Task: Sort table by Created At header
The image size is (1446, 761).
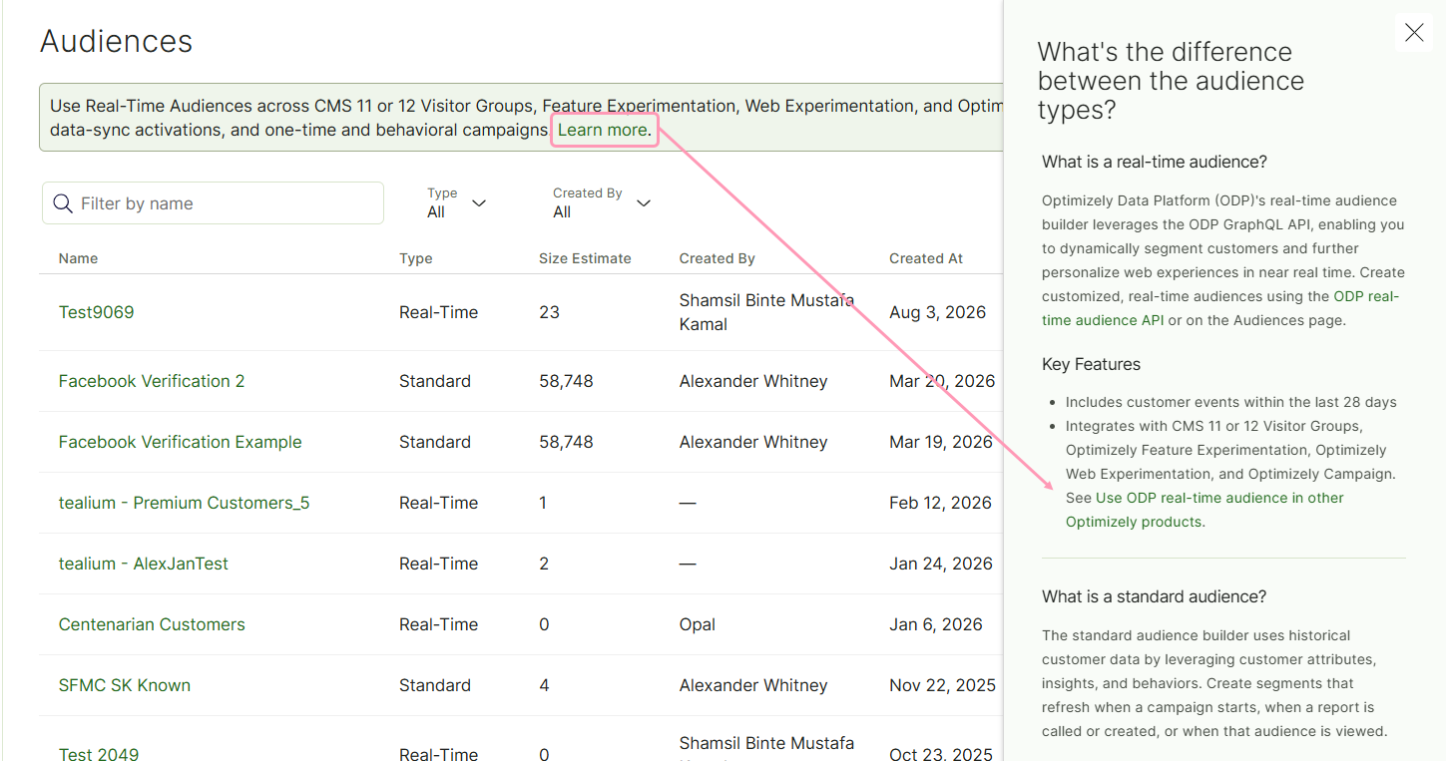Action: tap(926, 258)
